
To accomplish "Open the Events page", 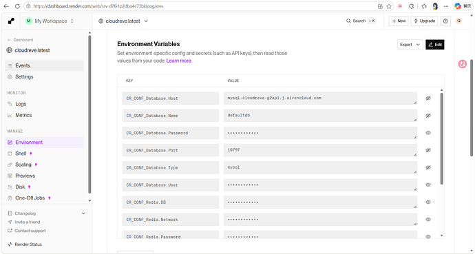I will point(44,65).
